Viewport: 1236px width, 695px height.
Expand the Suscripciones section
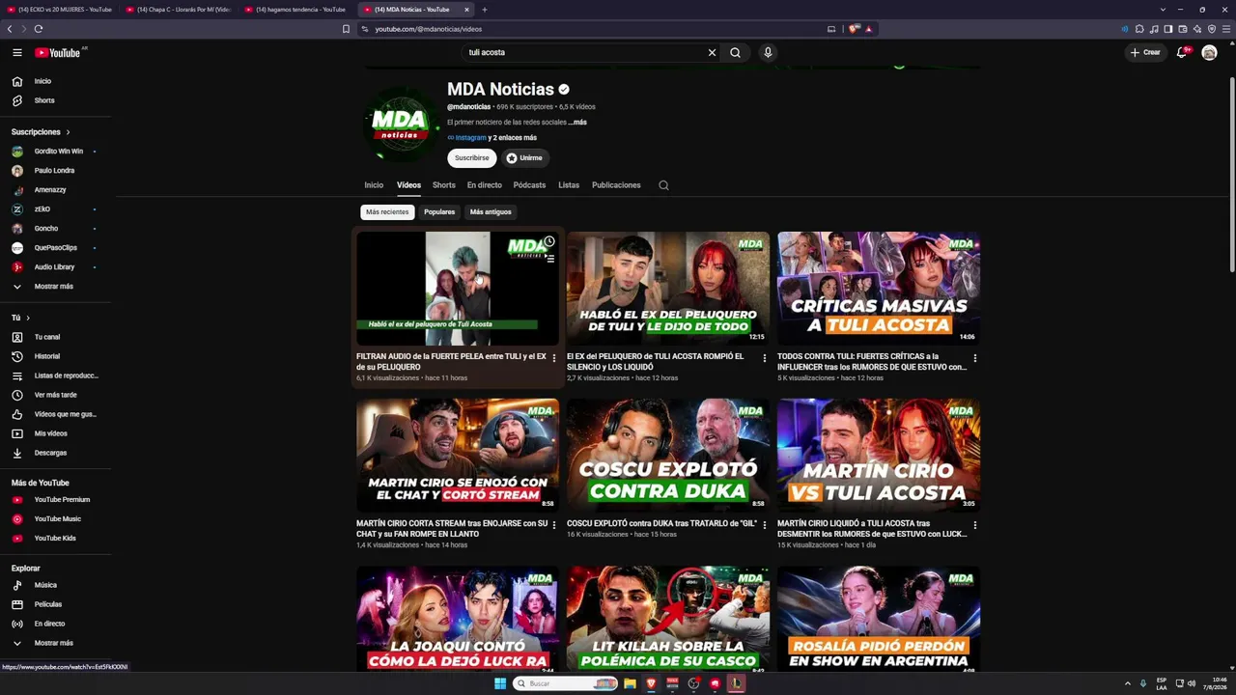(x=40, y=131)
